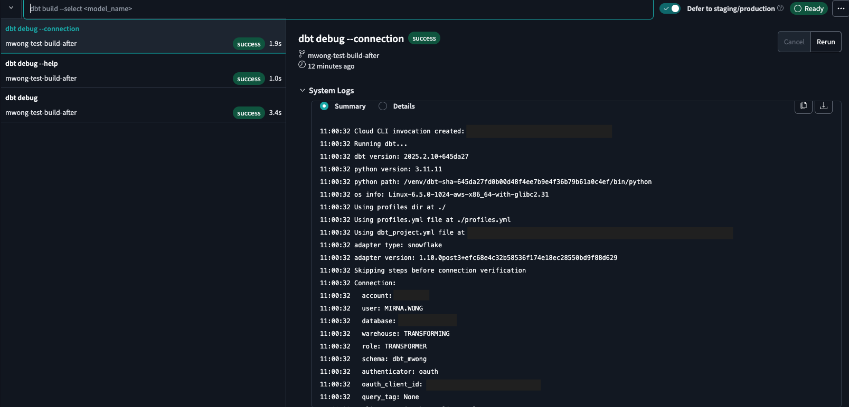This screenshot has width=849, height=407.
Task: Click the Cancel button
Action: [x=794, y=42]
